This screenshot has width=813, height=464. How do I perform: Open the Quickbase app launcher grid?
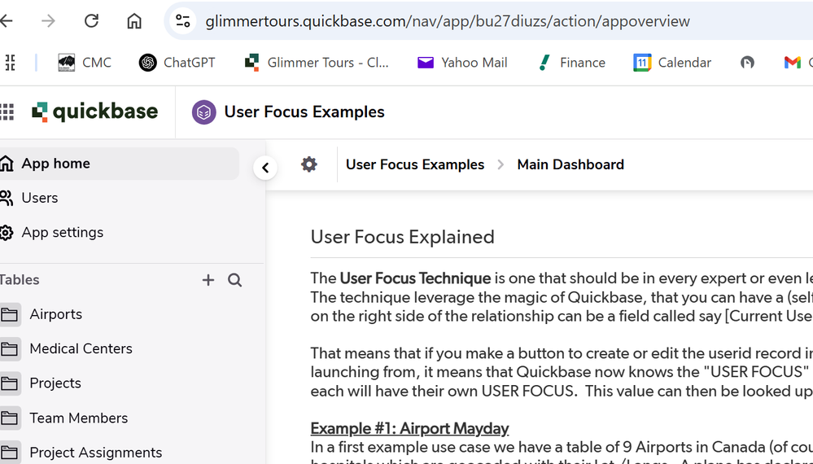(7, 112)
